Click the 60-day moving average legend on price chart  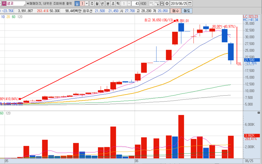click(14, 17)
